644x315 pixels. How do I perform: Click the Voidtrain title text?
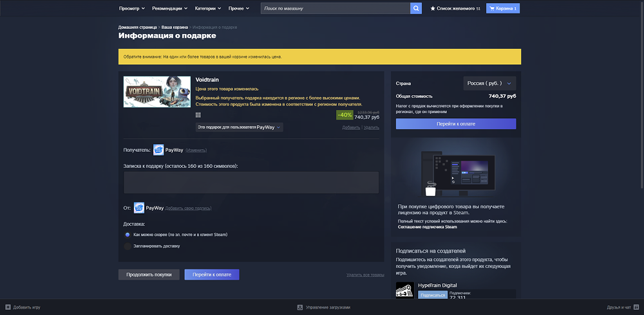(x=207, y=80)
